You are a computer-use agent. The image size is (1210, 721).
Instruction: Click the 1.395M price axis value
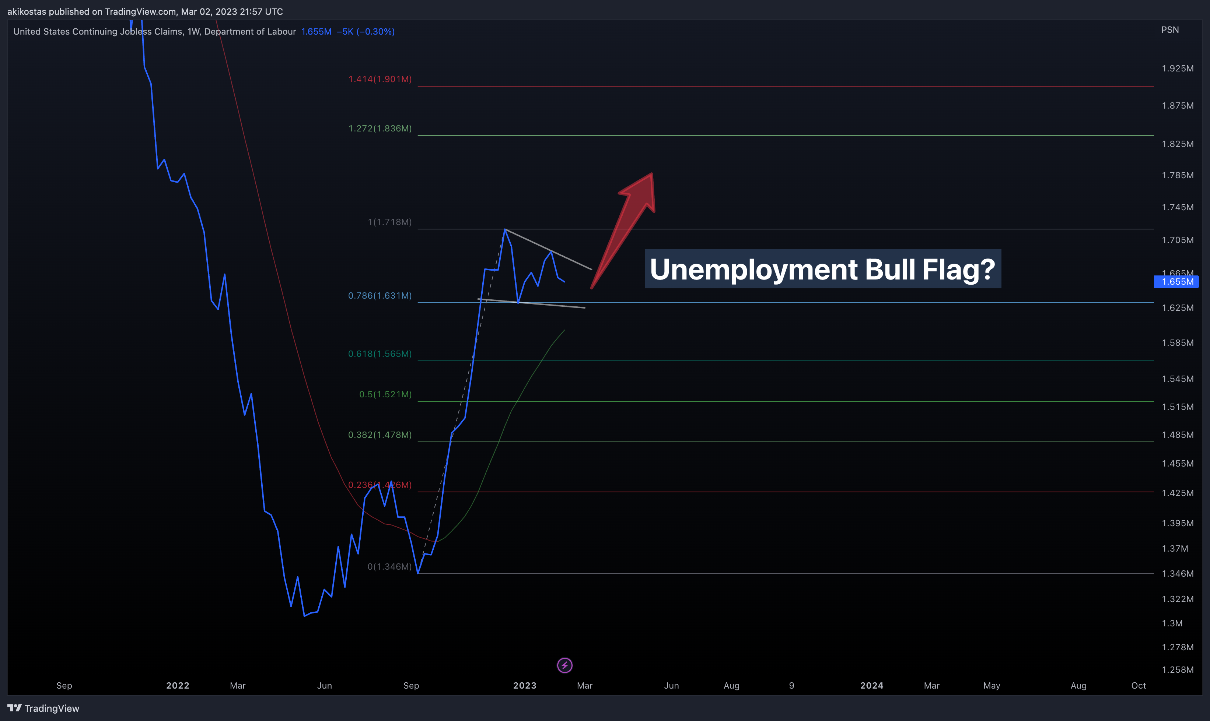pyautogui.click(x=1178, y=523)
